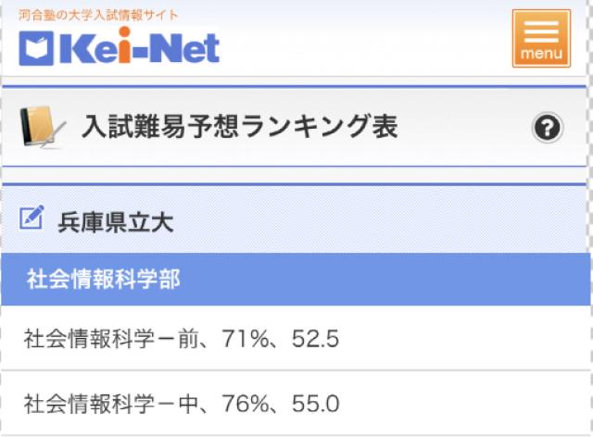This screenshot has height=438, width=593.
Task: Click the white site header area
Action: coord(371,42)
